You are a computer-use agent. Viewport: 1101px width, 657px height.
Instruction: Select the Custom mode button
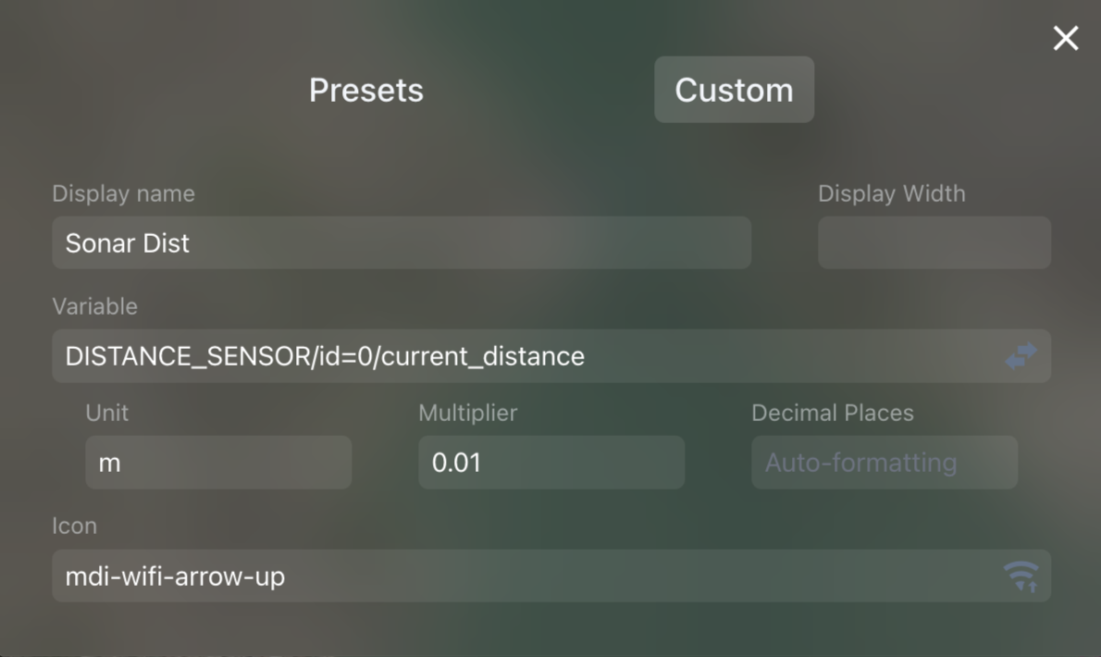click(734, 90)
